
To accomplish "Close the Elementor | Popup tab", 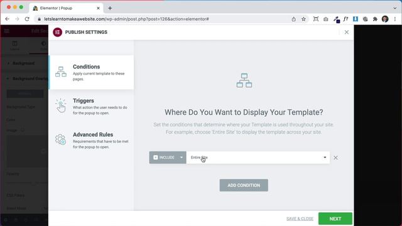I will pos(98,8).
